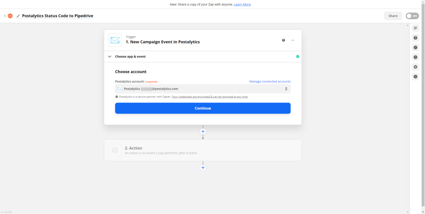Screen dimensions: 425x214
Task: Open the Postalytics account dropdown
Action: pyautogui.click(x=203, y=89)
